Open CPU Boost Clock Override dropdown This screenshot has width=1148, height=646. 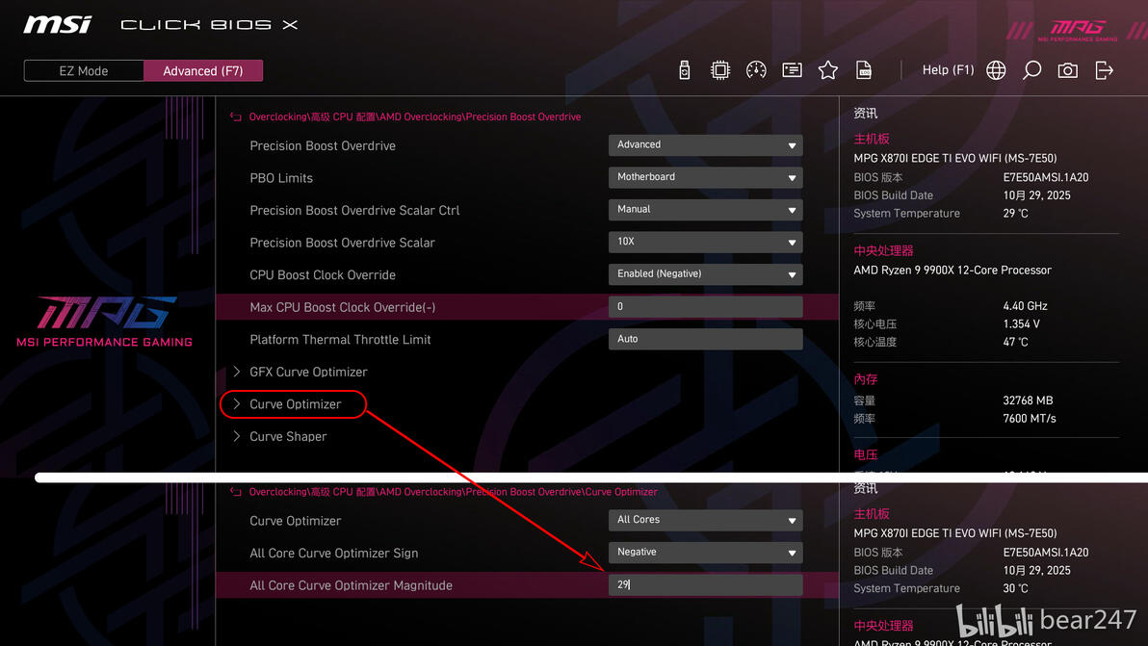[x=705, y=273]
